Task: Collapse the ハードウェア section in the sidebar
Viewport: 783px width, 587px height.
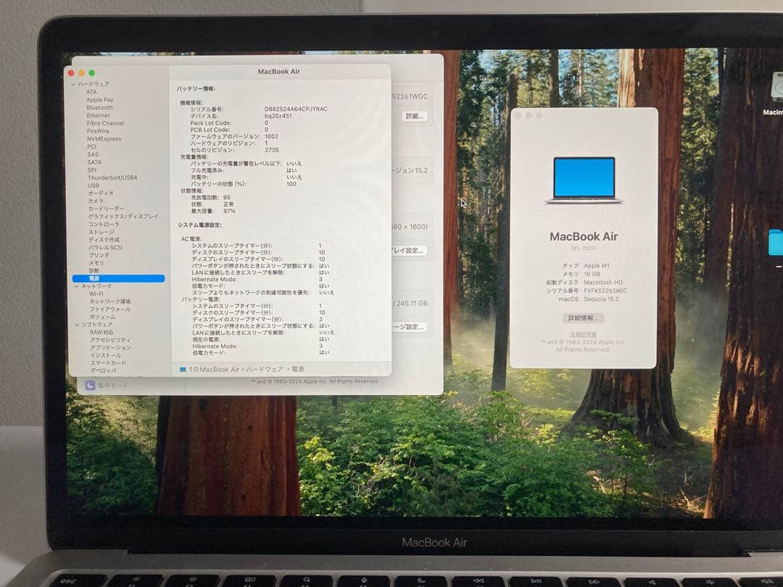Action: (x=73, y=83)
